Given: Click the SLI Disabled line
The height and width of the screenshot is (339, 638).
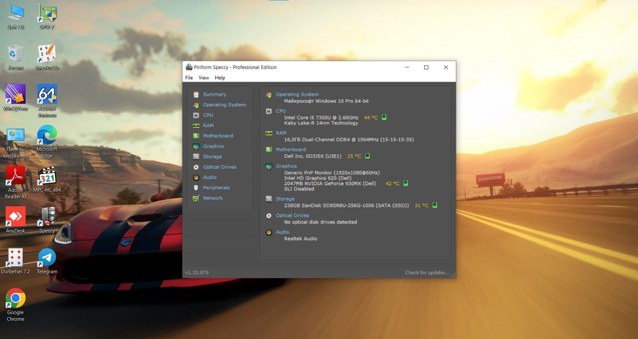Looking at the screenshot, I should (x=299, y=189).
